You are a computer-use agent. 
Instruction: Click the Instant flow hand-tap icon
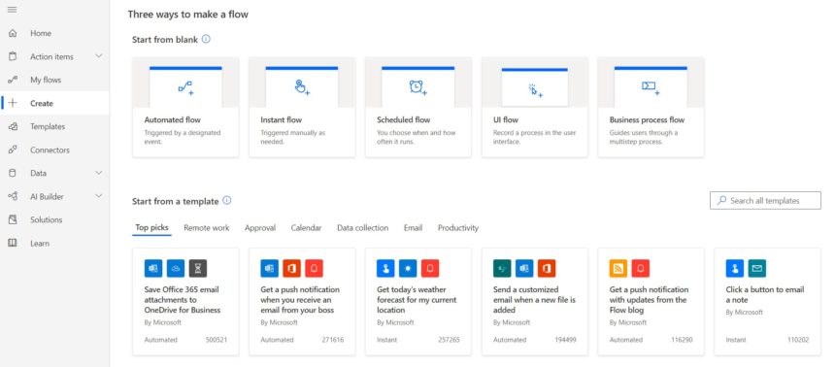coord(302,87)
